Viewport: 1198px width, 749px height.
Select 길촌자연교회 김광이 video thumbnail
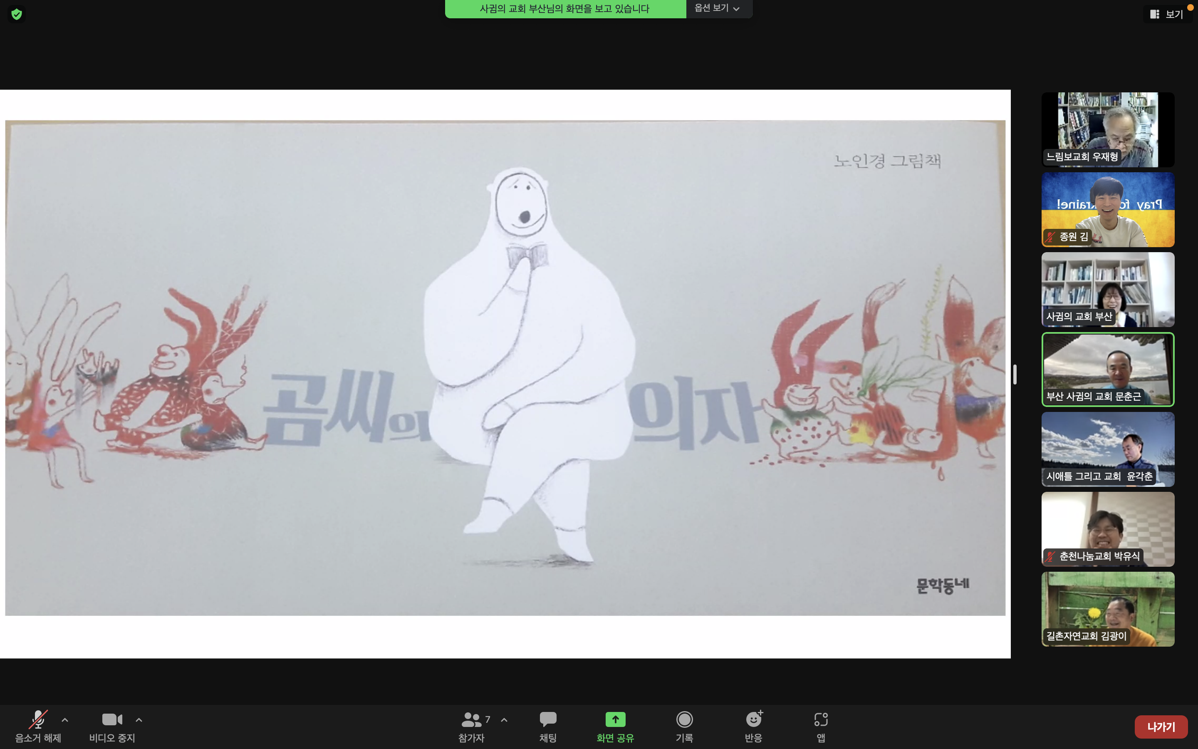click(1108, 609)
